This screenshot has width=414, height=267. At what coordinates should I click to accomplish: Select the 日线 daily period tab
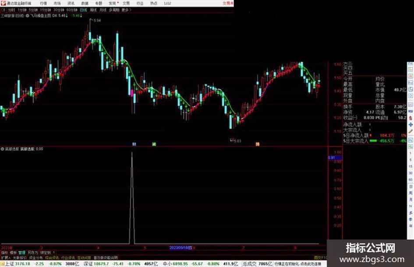pos(83,10)
